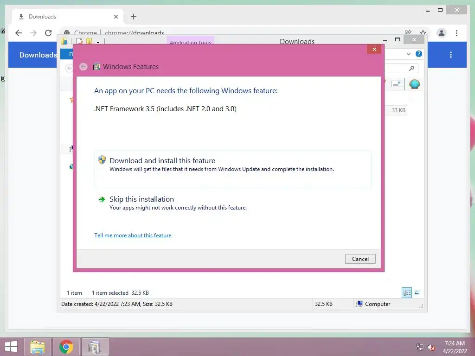Click the Explorer search magnifier
475x356 pixels.
tap(411, 68)
